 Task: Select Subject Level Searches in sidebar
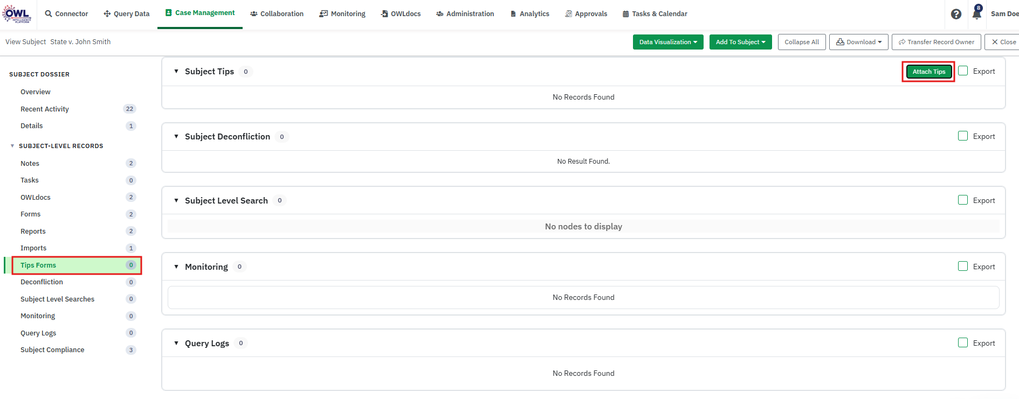57,299
